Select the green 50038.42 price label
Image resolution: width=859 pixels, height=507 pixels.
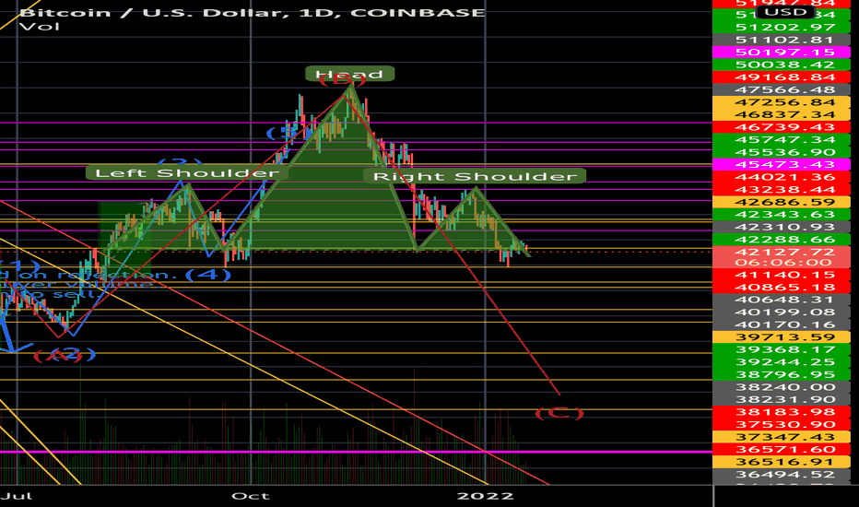[x=782, y=65]
